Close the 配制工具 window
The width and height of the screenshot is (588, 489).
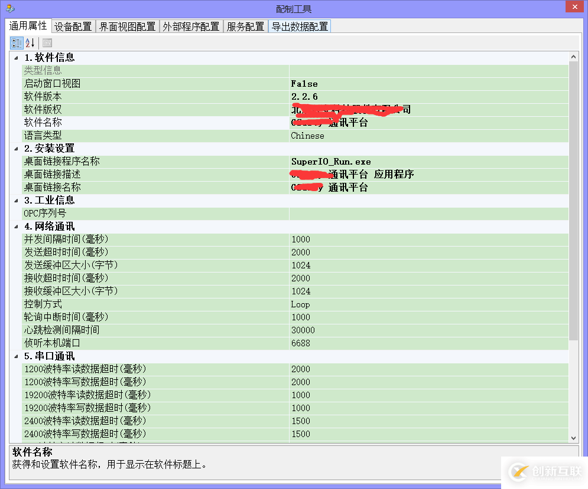click(x=575, y=6)
